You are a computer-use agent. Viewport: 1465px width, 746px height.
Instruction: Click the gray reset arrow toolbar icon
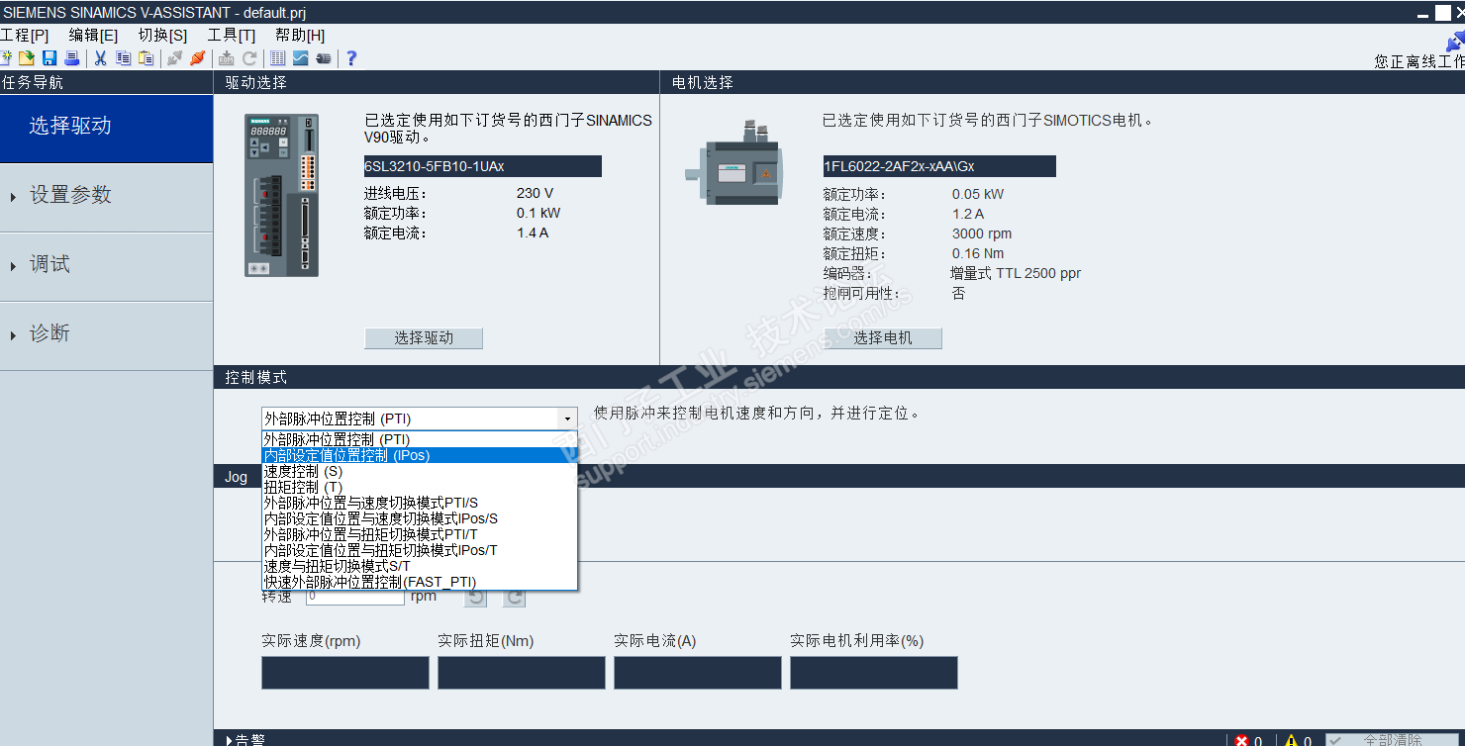(x=249, y=58)
